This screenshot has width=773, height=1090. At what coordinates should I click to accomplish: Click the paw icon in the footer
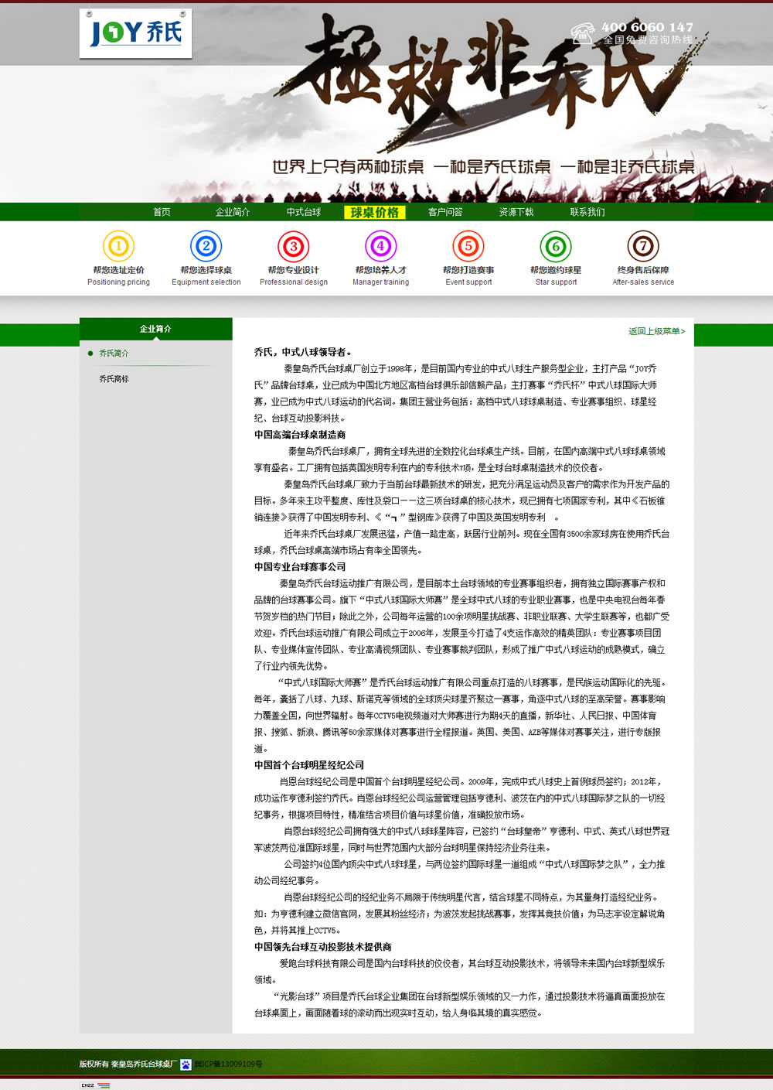click(x=186, y=1063)
